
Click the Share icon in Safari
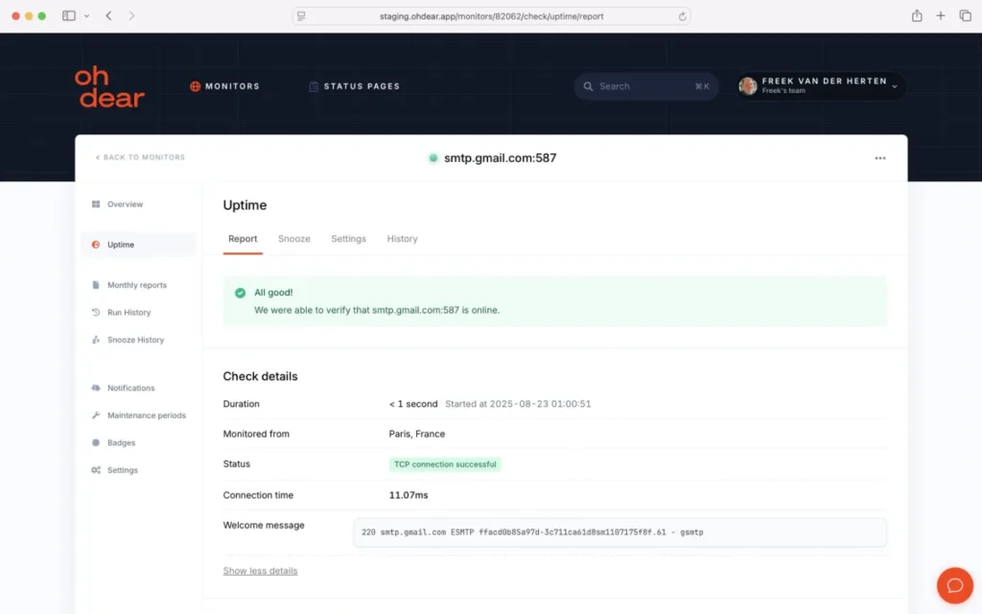(x=917, y=15)
